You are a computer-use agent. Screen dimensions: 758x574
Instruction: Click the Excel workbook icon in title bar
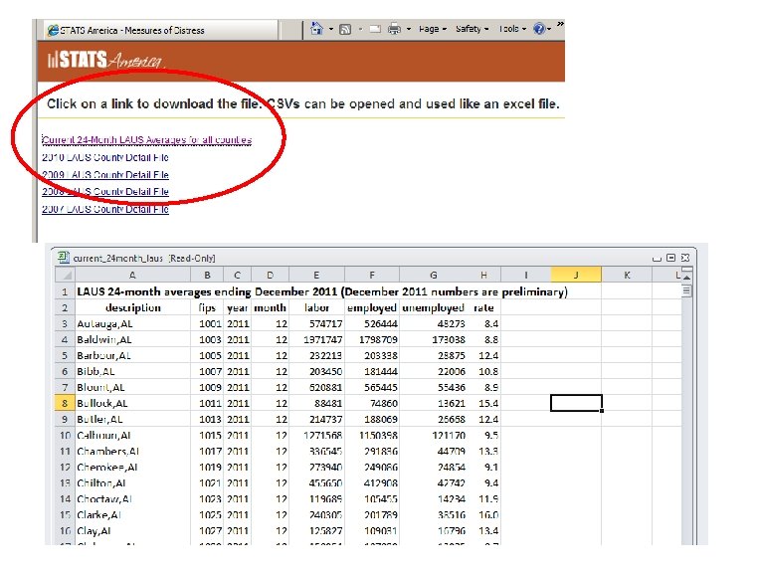(65, 257)
